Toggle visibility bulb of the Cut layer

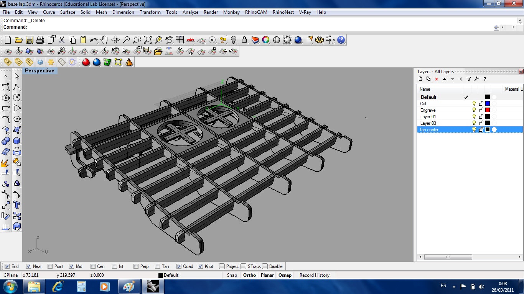click(x=474, y=104)
